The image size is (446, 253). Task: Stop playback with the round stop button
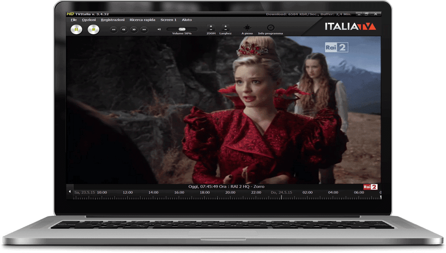click(94, 30)
